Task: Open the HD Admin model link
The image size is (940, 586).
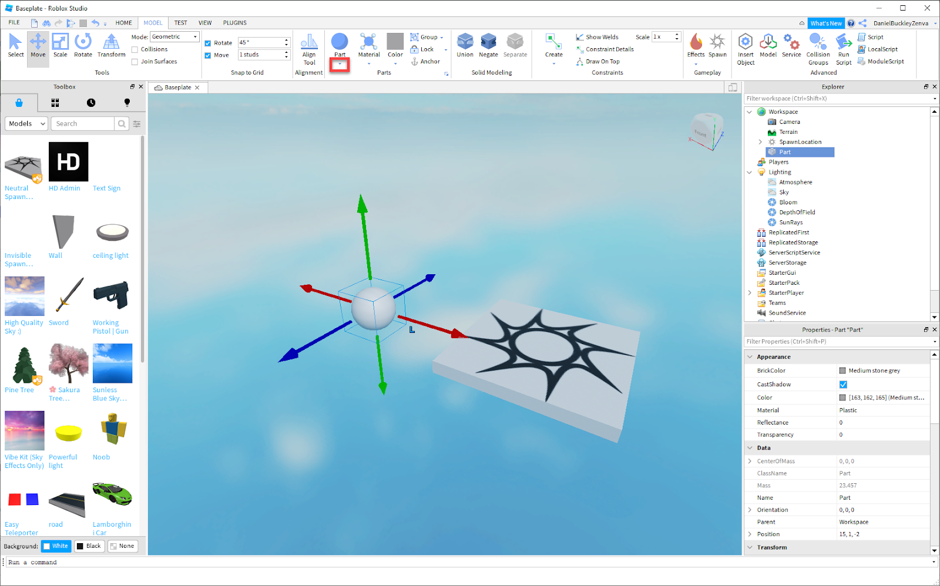Action: [x=65, y=188]
